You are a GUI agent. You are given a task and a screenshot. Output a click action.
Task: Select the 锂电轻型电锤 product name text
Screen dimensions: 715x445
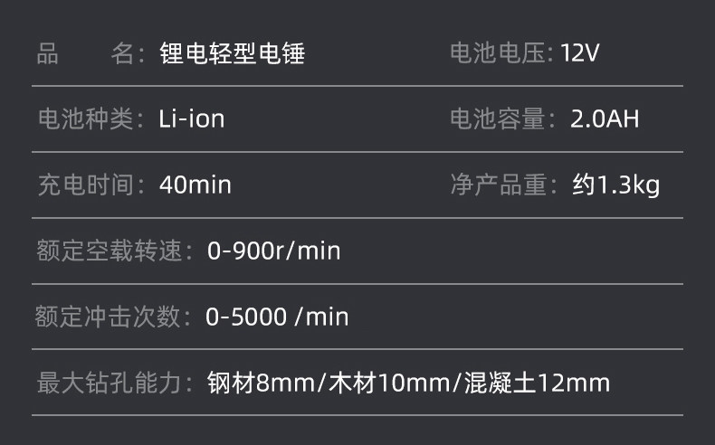232,53
